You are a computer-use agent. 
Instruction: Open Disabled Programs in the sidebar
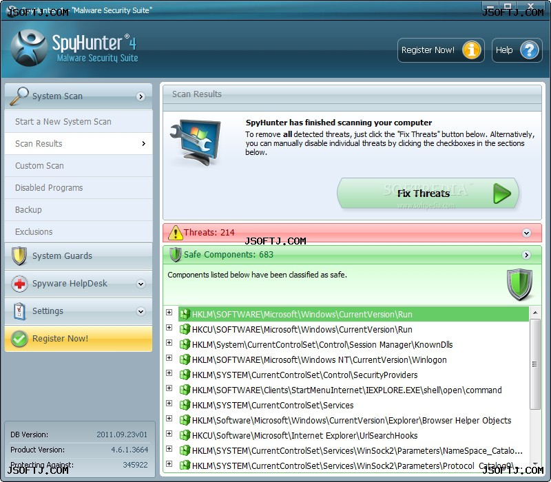click(79, 188)
